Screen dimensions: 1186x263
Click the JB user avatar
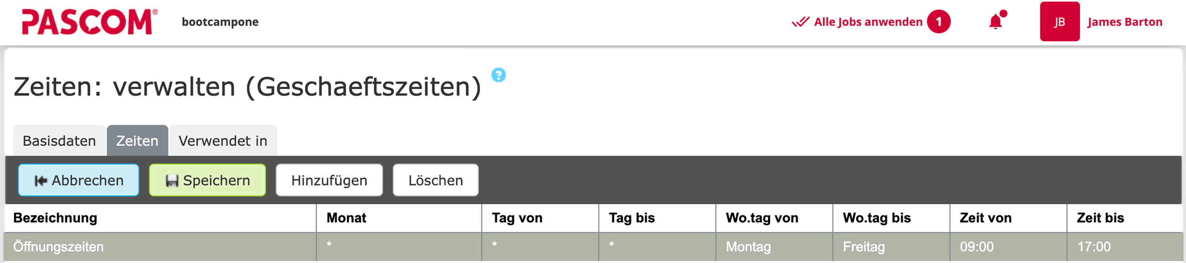click(1059, 21)
